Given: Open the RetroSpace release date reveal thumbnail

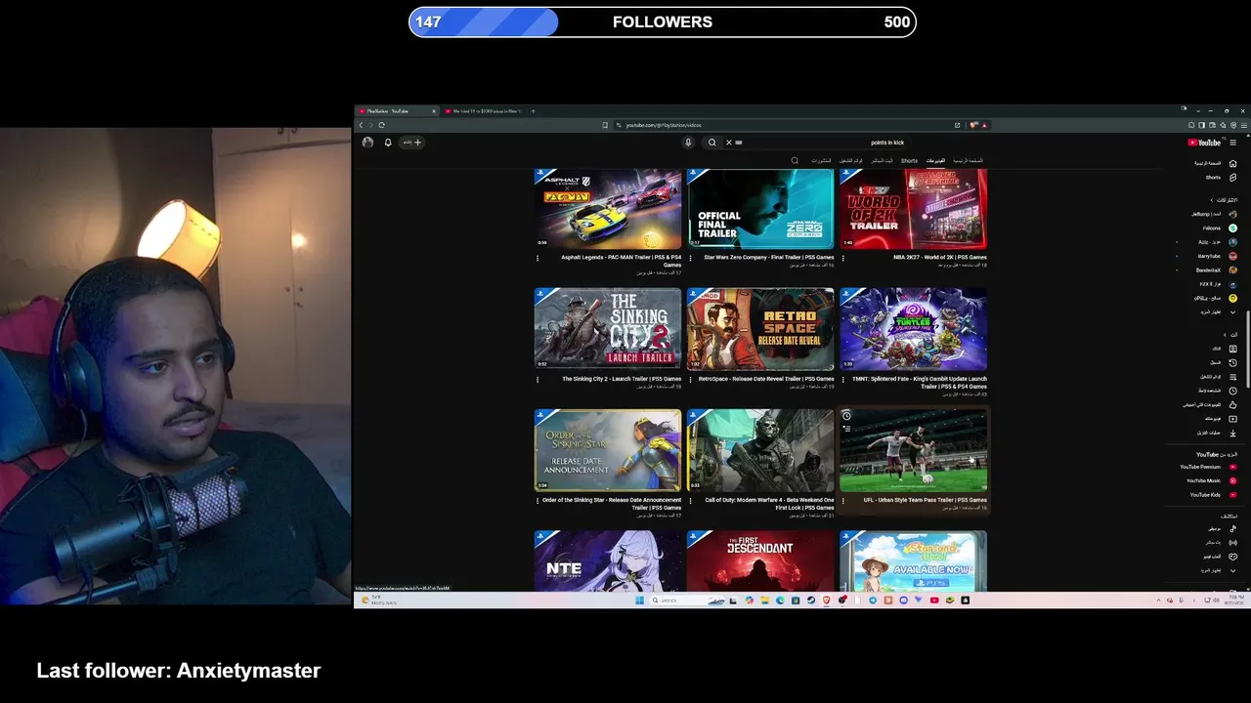Looking at the screenshot, I should point(760,329).
